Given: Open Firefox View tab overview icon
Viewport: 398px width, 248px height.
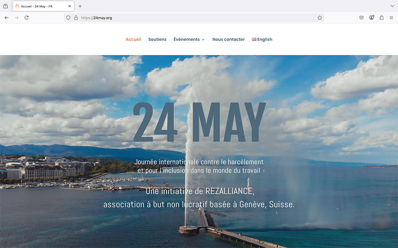Looking at the screenshot, I should click(x=5, y=6).
